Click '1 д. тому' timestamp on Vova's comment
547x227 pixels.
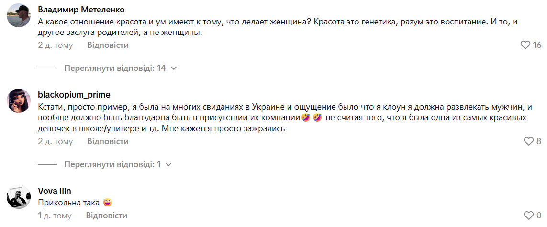click(55, 216)
